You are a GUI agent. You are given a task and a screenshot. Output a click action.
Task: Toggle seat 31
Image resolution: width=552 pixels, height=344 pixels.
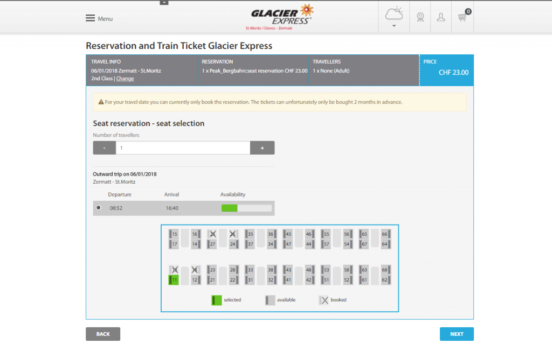[250, 279]
